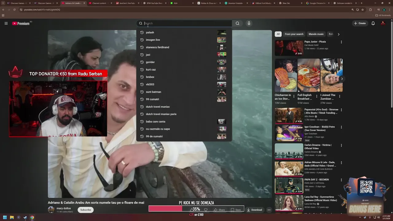Image resolution: width=393 pixels, height=221 pixels.
Task: Open 'PAPA DAY Z - BECMEN' video title
Action: pyautogui.click(x=317, y=180)
